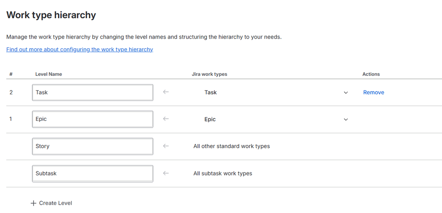Viewport: 442px width, 213px height.
Task: Click the arrow icon beside Task level
Action: point(166,92)
